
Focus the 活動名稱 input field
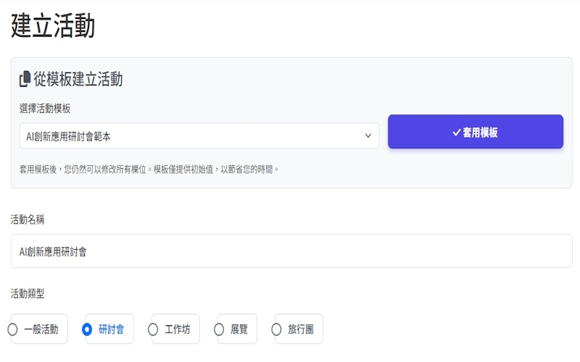tap(291, 251)
